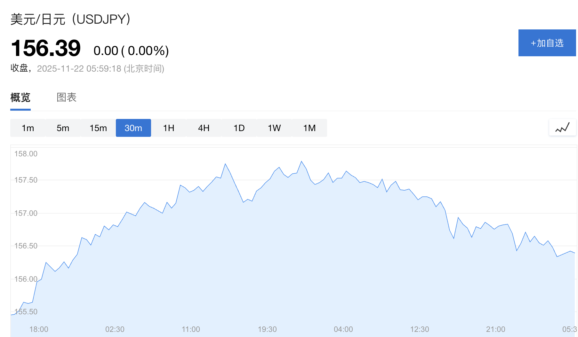Show the 1M monthly chart
The image size is (578, 337).
pos(309,128)
